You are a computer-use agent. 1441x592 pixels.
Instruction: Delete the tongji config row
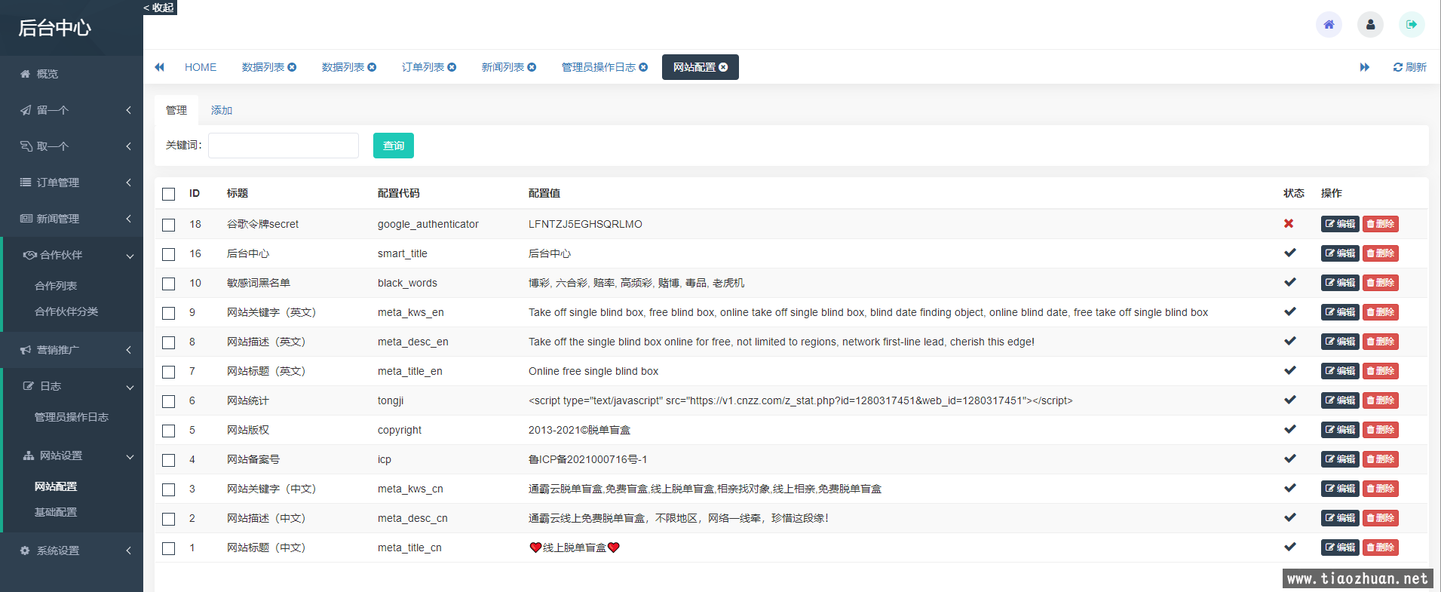[1381, 400]
